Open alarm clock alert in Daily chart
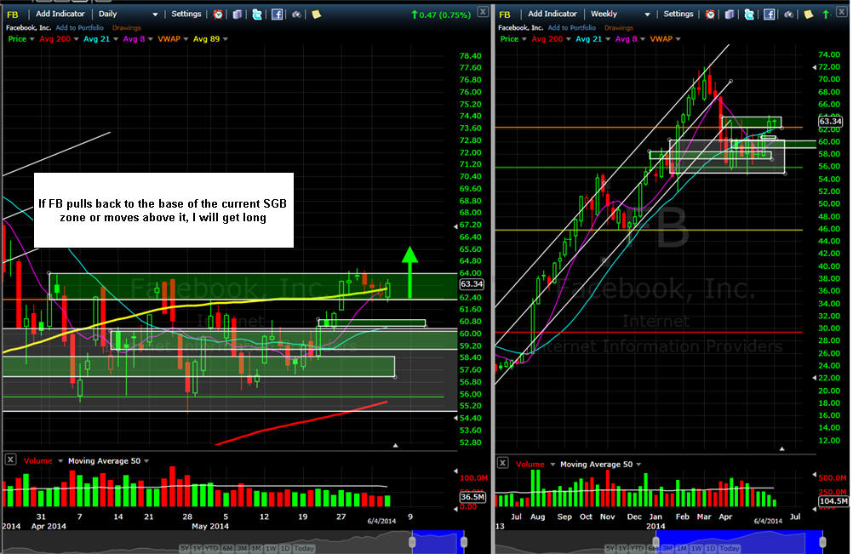The height and width of the screenshot is (554, 853). pyautogui.click(x=218, y=14)
